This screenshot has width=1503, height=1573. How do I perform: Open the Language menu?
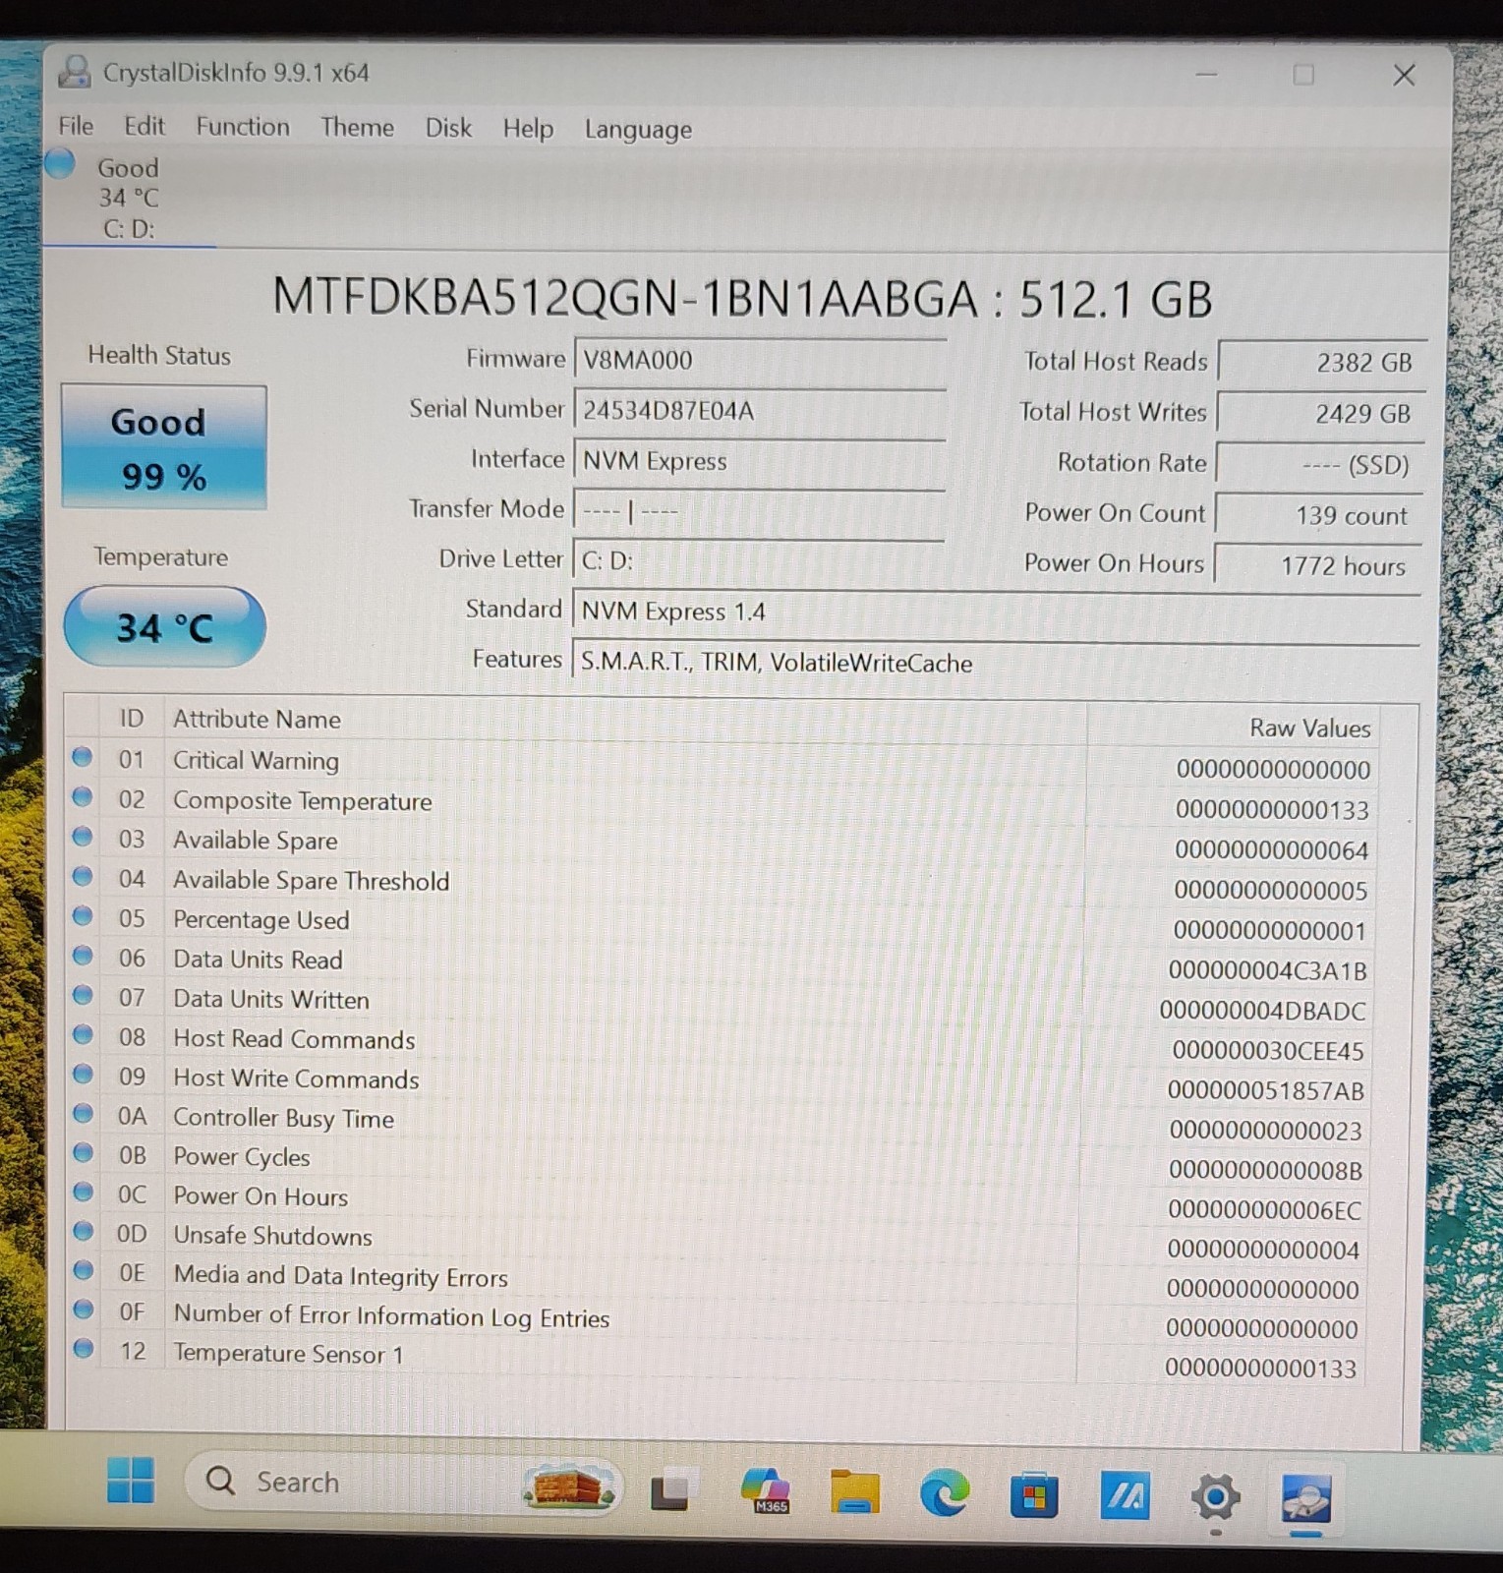pyautogui.click(x=638, y=130)
